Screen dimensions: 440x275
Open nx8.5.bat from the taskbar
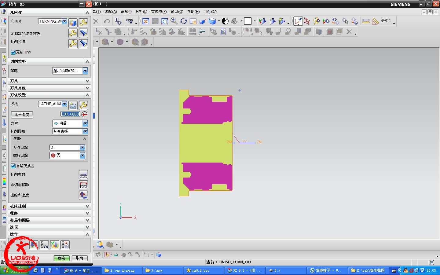point(203,270)
